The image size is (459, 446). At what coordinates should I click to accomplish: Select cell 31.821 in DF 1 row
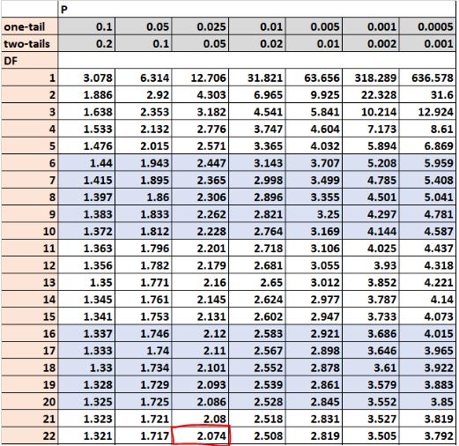pyautogui.click(x=257, y=78)
